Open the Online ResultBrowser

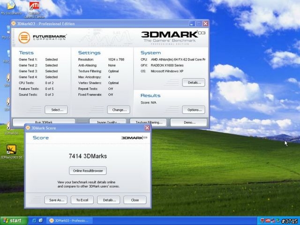88,171
